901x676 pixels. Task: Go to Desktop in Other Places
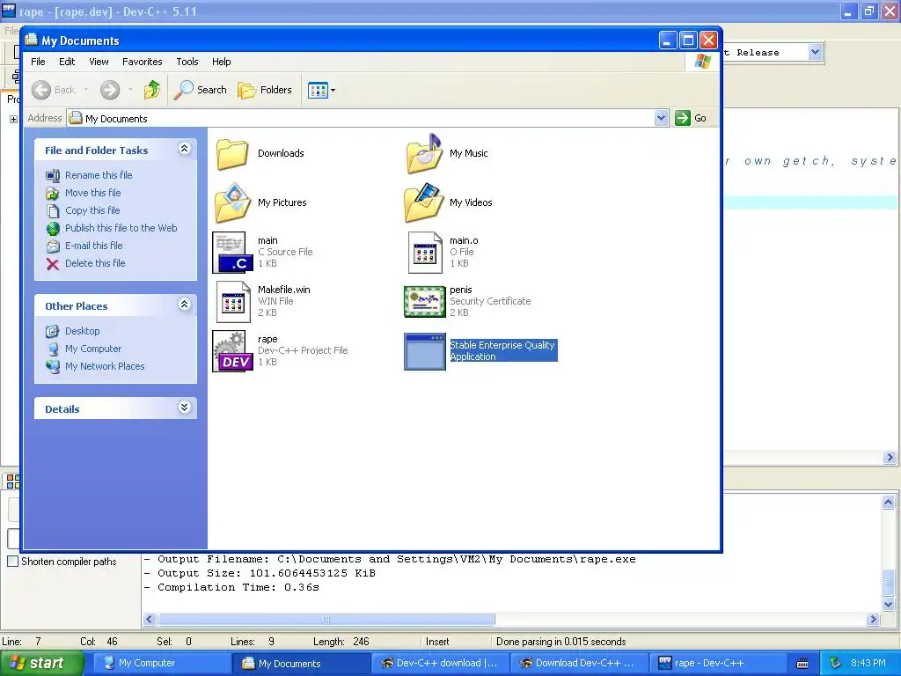tap(82, 331)
